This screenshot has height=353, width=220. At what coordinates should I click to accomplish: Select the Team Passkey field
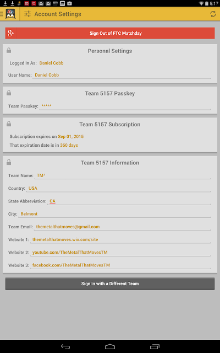click(125, 106)
